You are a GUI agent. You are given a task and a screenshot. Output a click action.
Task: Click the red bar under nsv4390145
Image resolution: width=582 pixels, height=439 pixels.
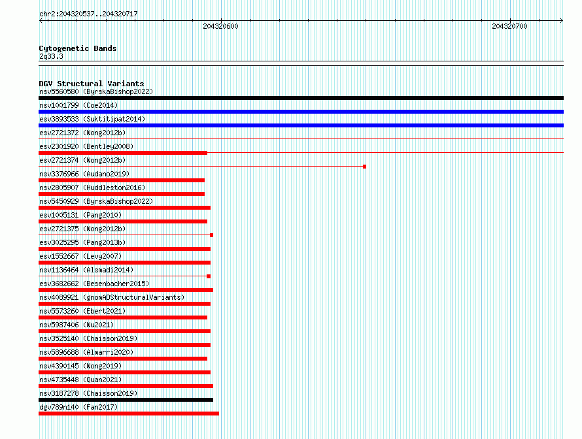pos(124,372)
